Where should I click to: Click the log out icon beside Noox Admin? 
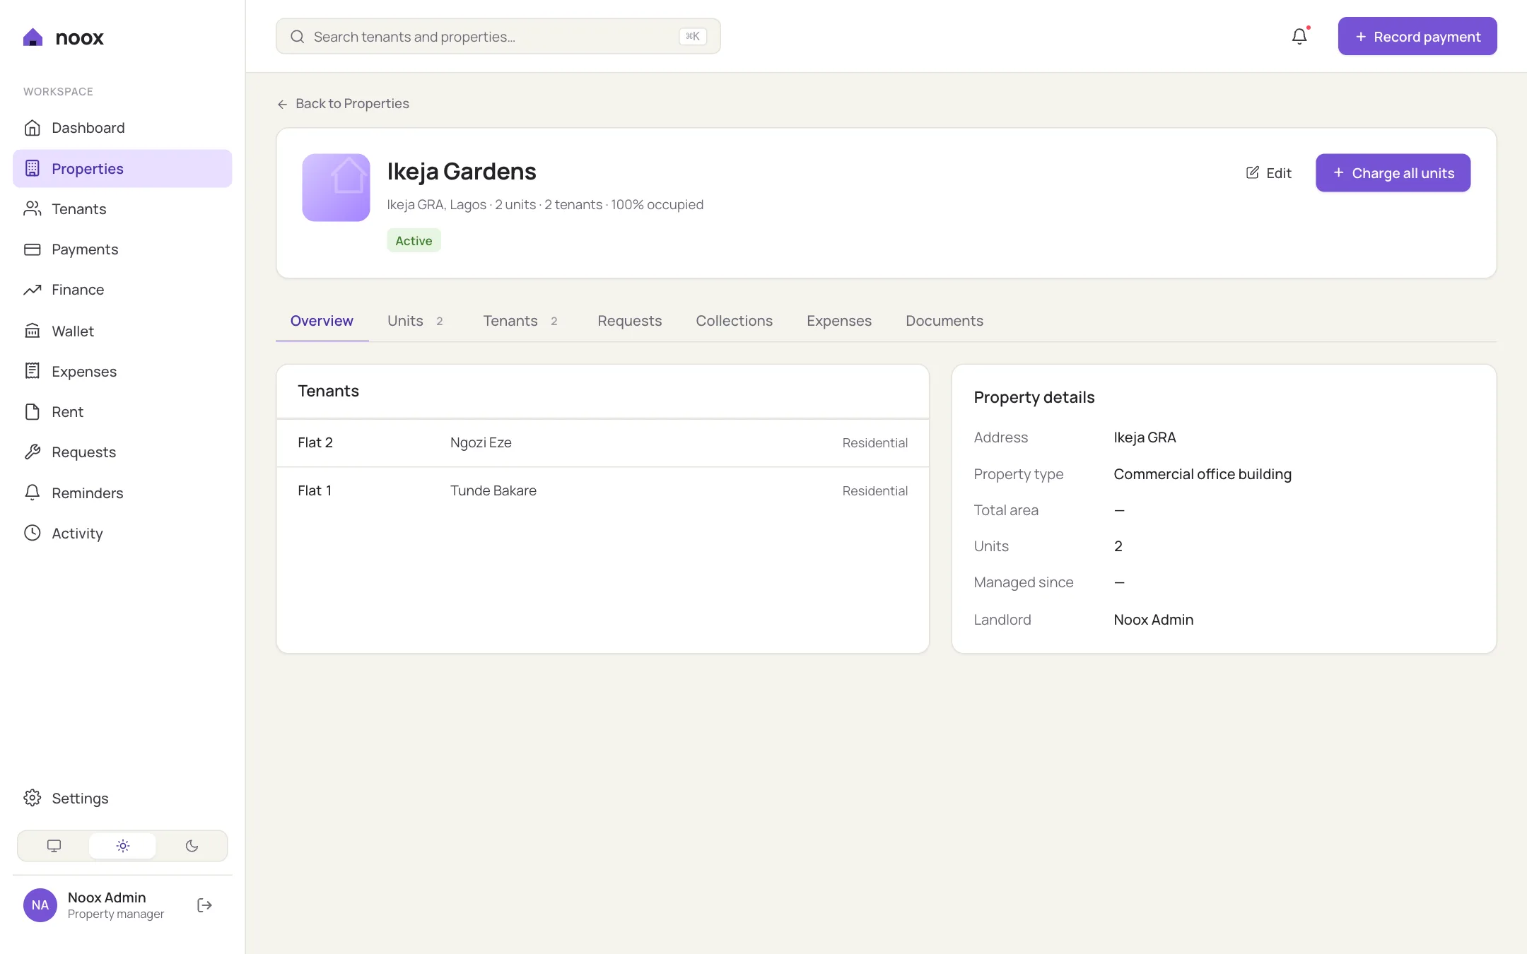pos(205,905)
